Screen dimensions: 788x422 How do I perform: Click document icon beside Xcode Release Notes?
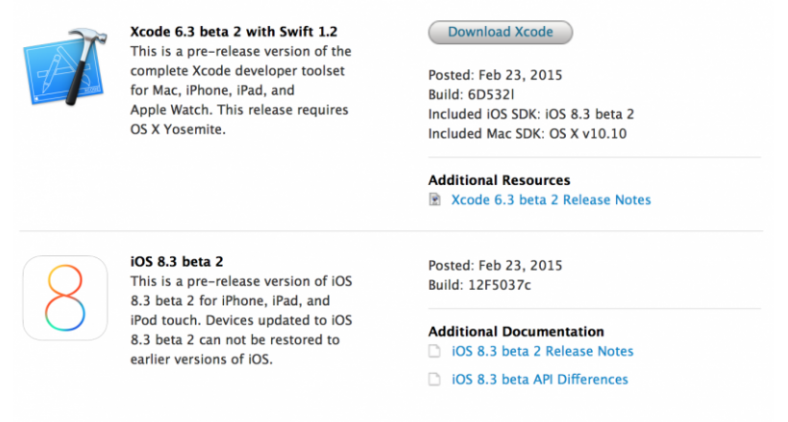click(435, 200)
